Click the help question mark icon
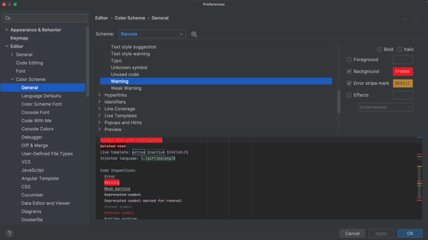This screenshot has height=240, width=428. tap(9, 233)
